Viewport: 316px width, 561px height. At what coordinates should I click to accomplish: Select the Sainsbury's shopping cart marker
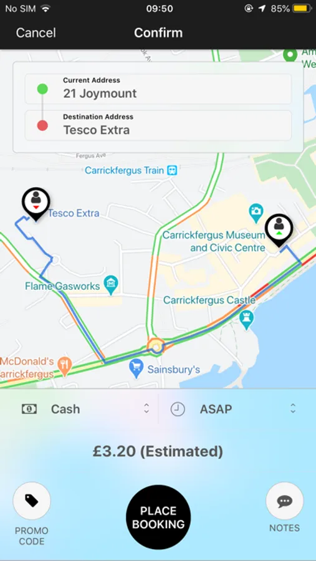pos(136,368)
